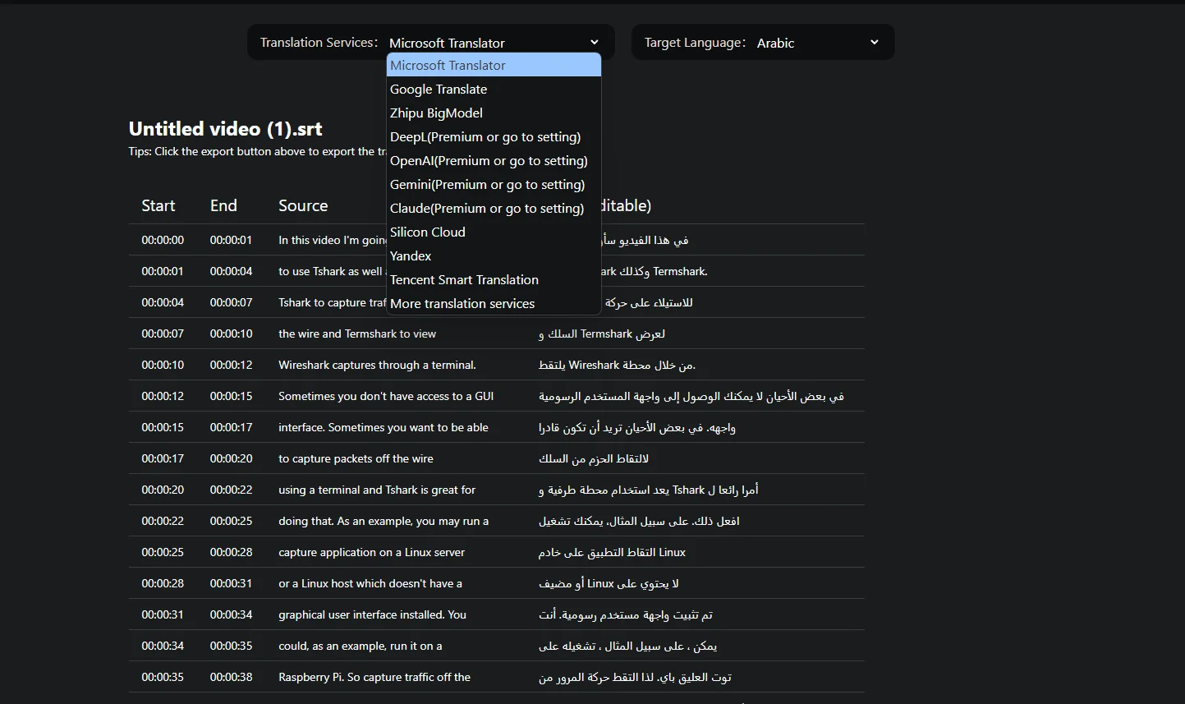Click 'Wireshark captures through a terminal.' source cell
1185x704 pixels.
click(x=377, y=365)
